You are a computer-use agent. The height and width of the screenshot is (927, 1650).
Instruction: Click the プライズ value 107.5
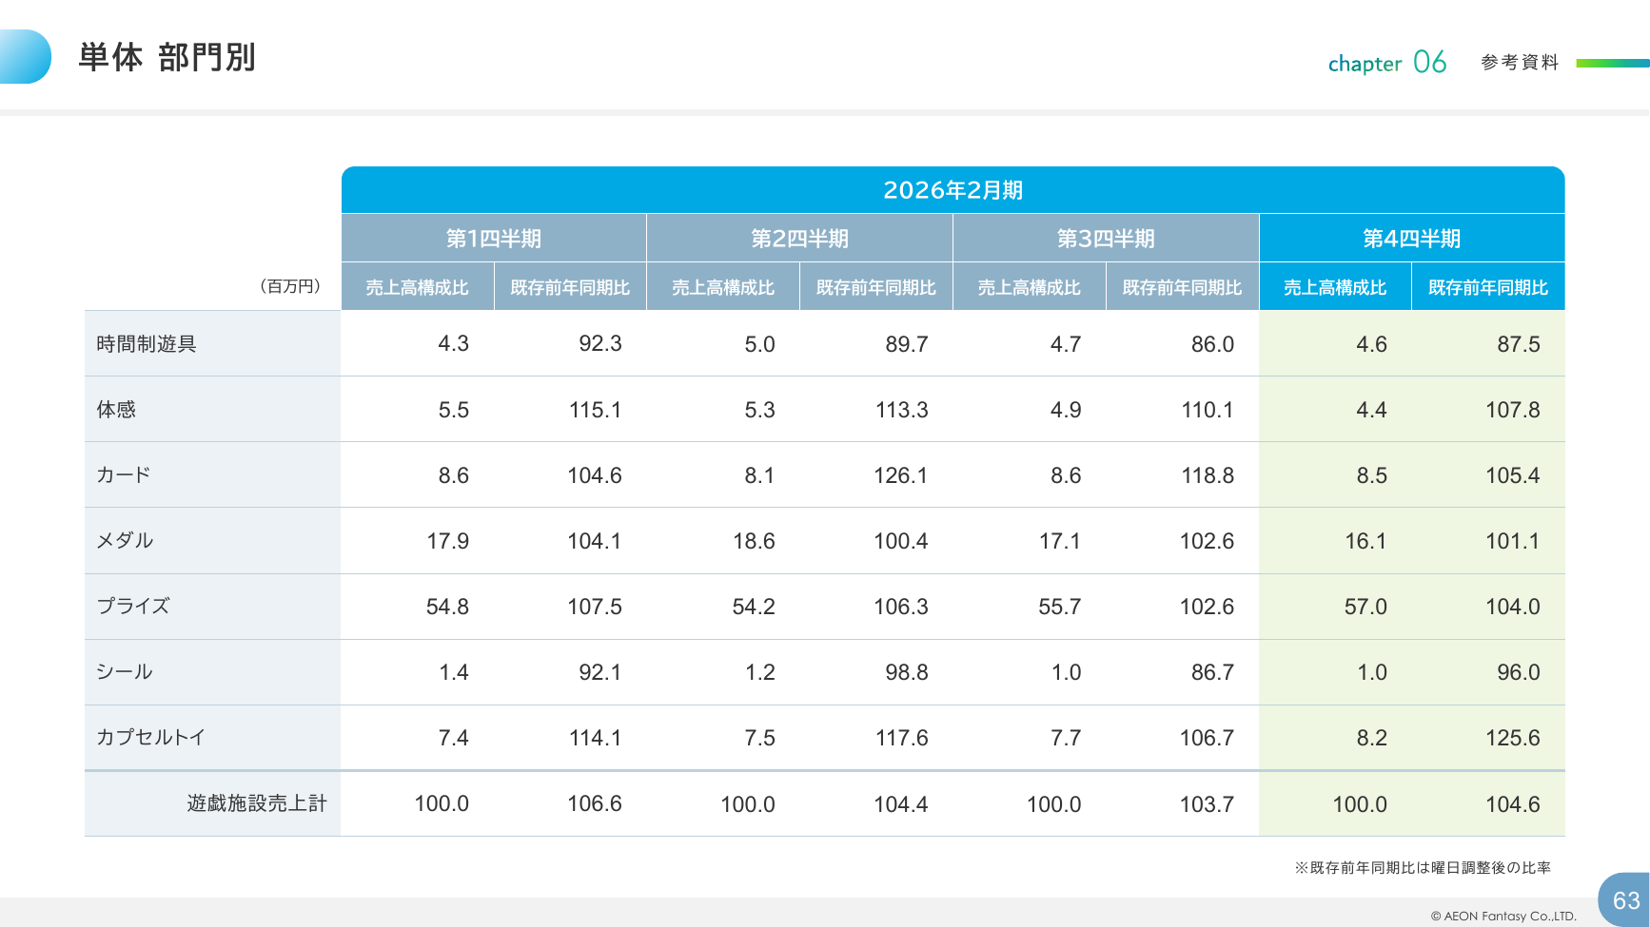(x=595, y=607)
